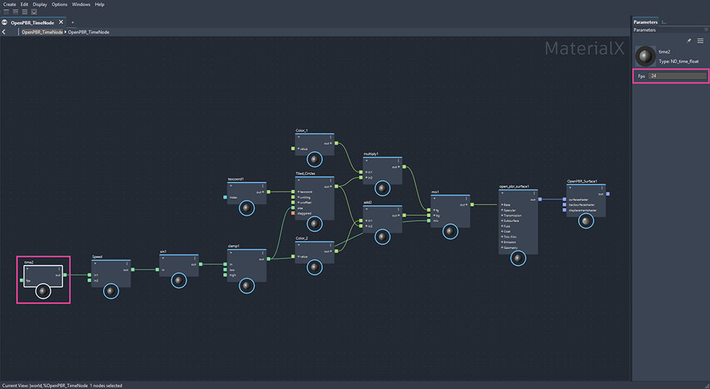Click the clamp1 low input port
Viewport: 710px width, 389px height.
225,270
